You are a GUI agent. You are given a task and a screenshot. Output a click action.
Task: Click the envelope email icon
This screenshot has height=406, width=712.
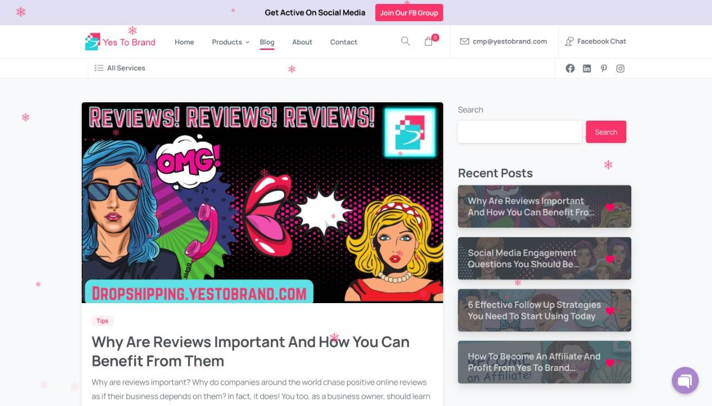(464, 41)
